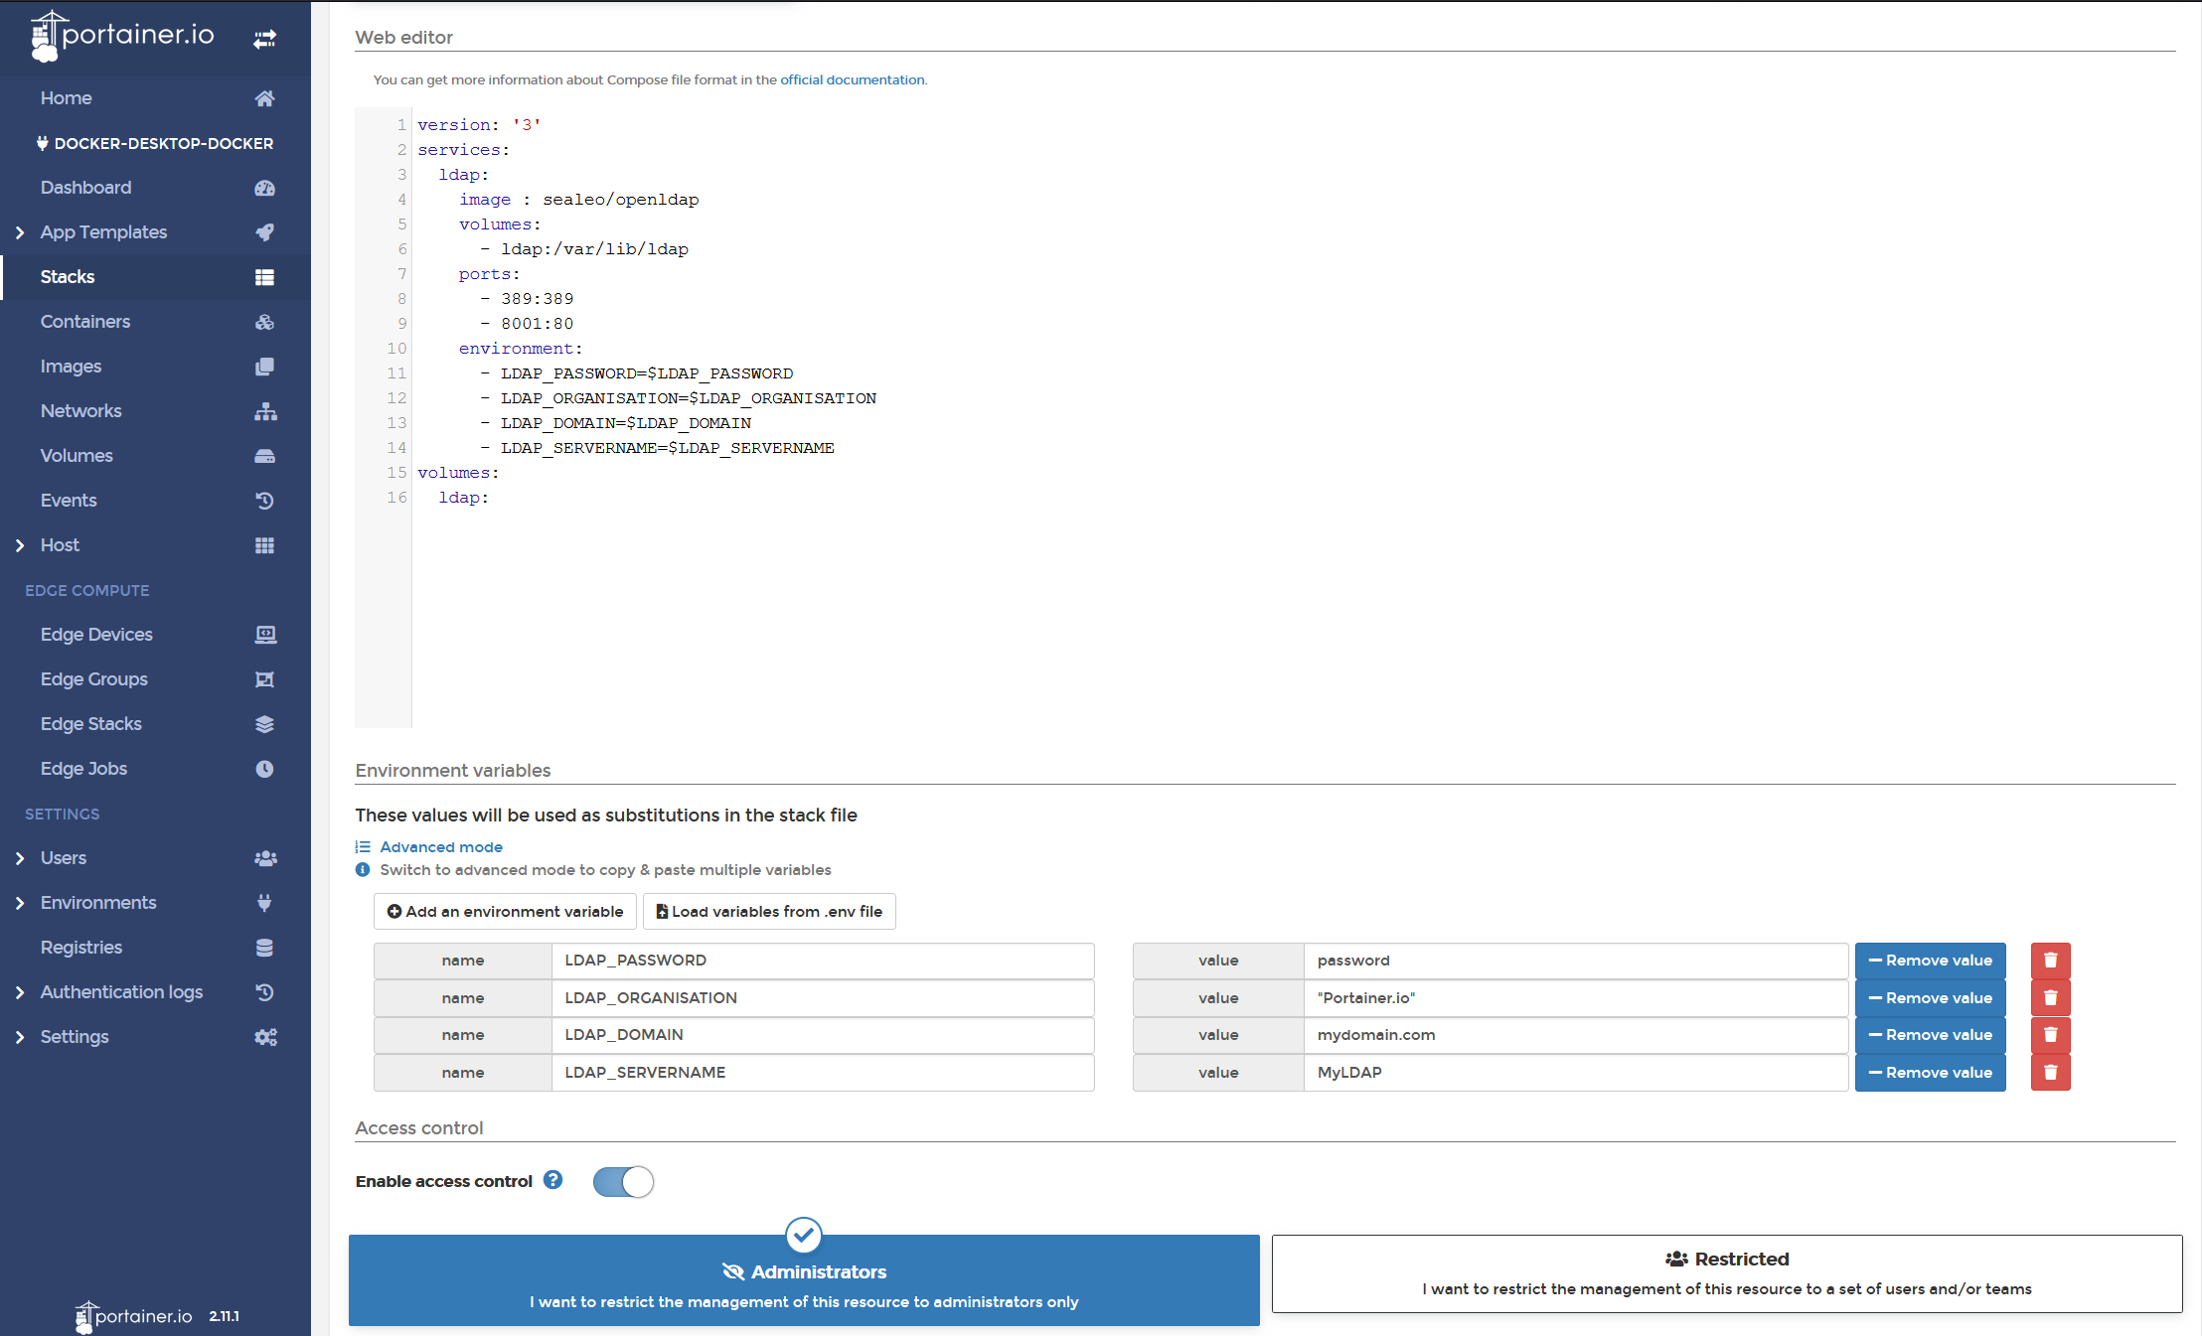Image resolution: width=2202 pixels, height=1336 pixels.
Task: Open official documentation link
Action: coord(851,77)
